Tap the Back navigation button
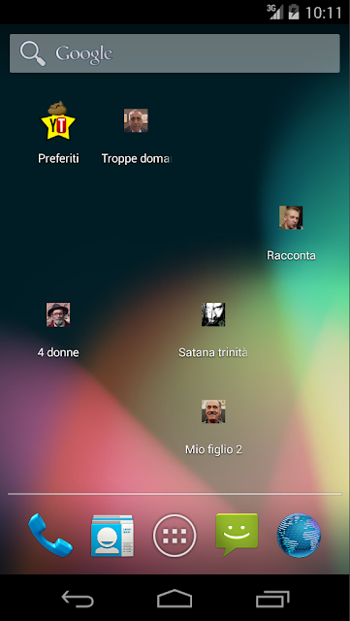 point(78,599)
